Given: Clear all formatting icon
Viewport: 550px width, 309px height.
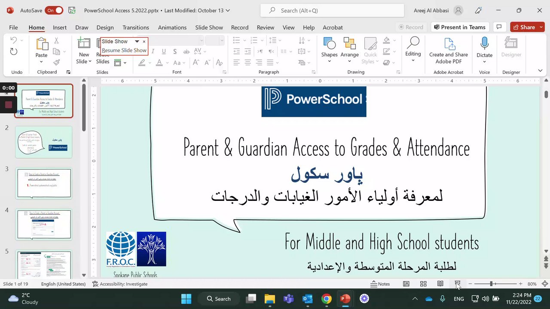Looking at the screenshot, I should [218, 62].
